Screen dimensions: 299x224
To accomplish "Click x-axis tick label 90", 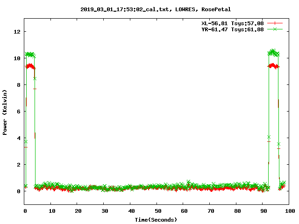I will click(x=263, y=211).
